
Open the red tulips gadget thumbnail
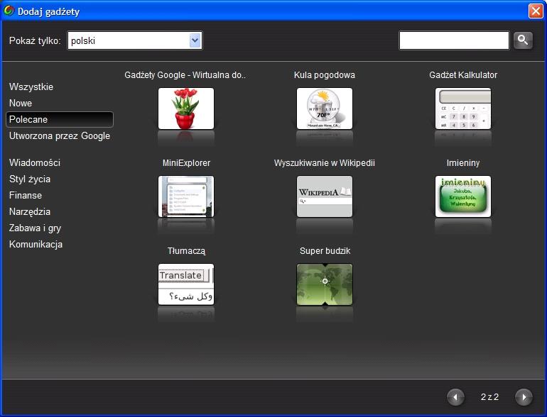click(186, 109)
